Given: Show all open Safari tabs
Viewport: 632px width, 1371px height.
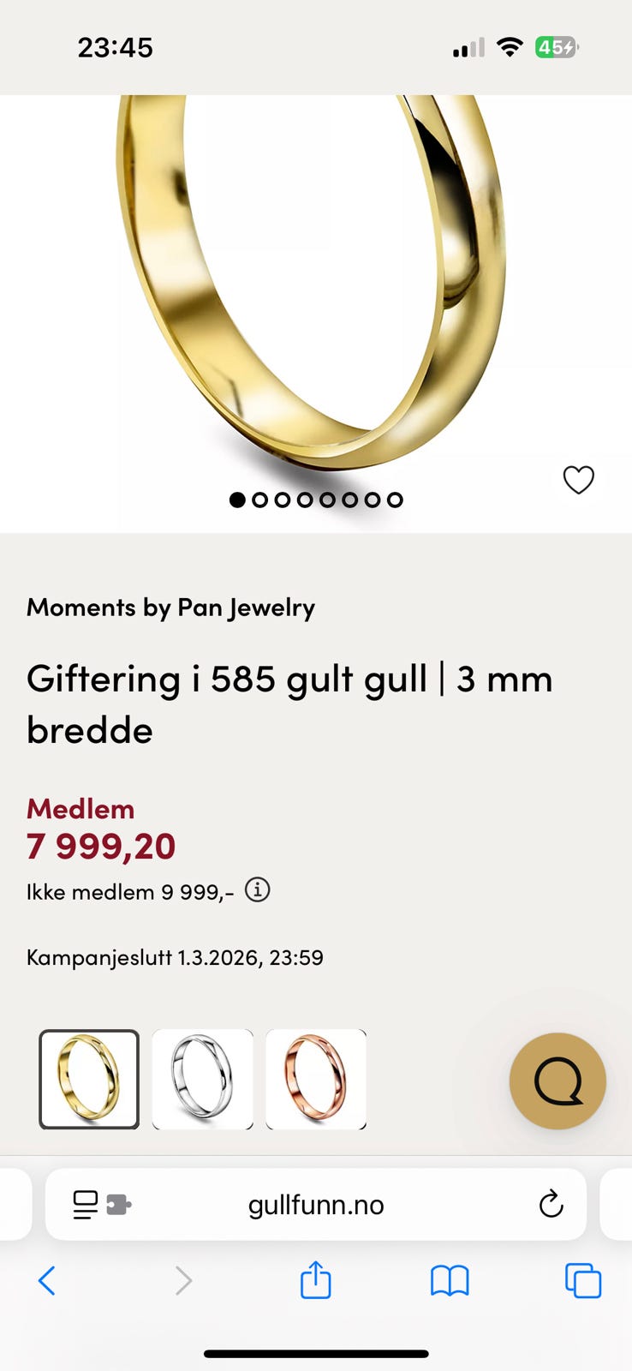Looking at the screenshot, I should tap(583, 1281).
